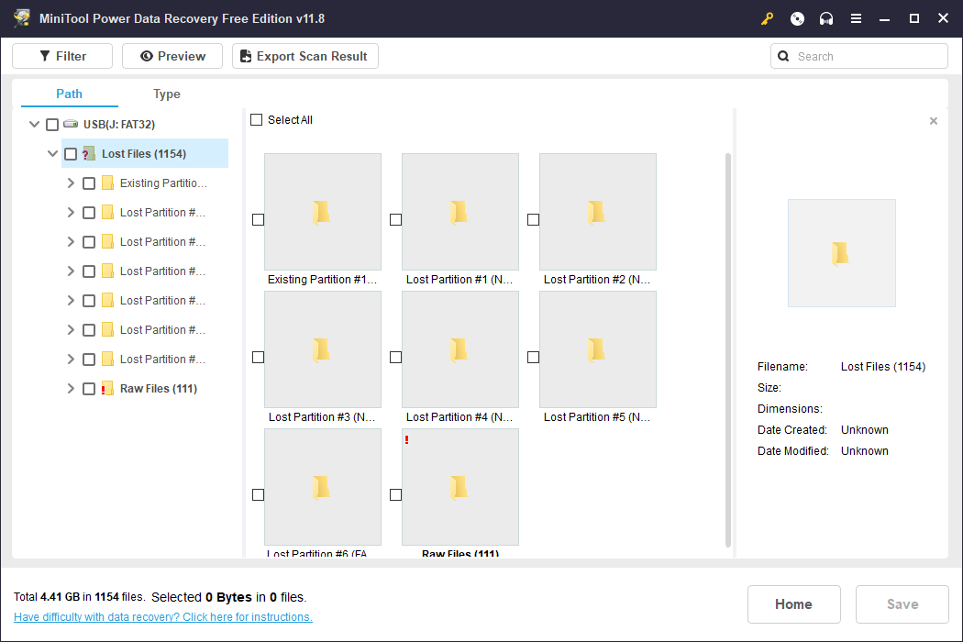Select the Raw Files (111) tree row label
Screen dimensions: 963x642
coord(159,388)
